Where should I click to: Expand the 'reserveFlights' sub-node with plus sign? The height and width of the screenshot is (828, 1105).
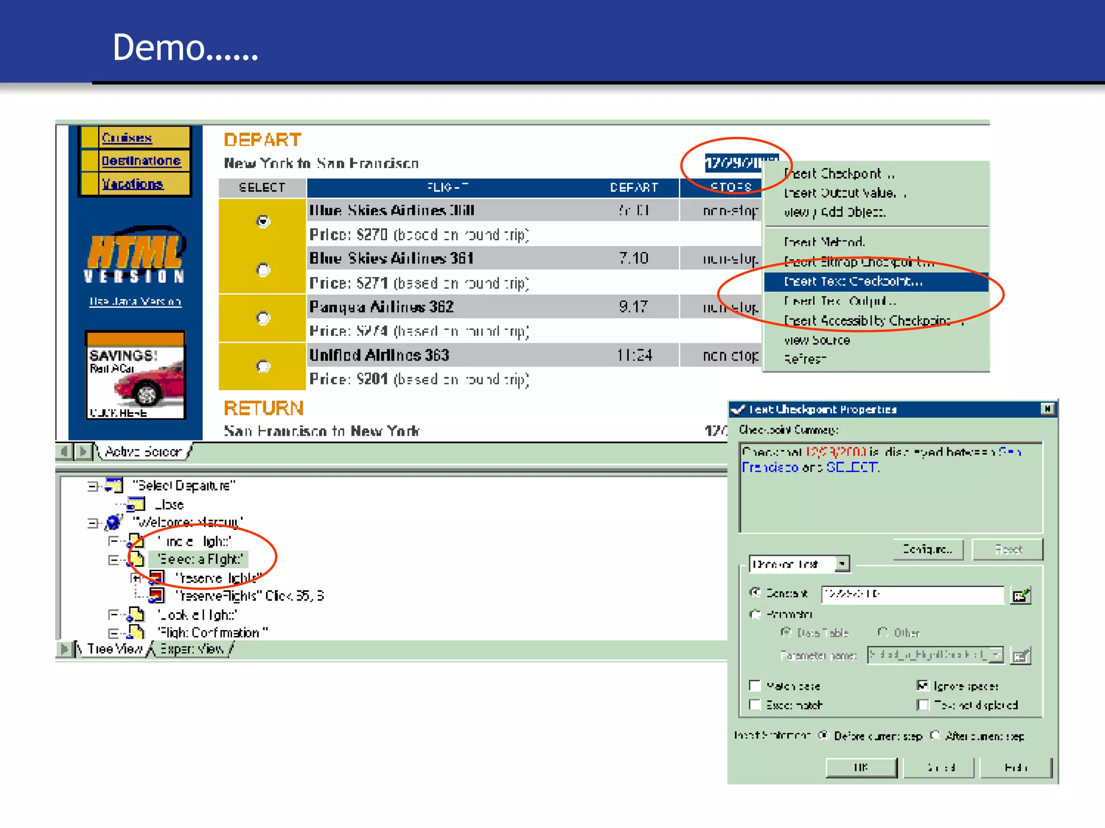pos(135,578)
